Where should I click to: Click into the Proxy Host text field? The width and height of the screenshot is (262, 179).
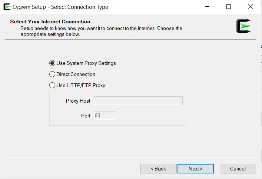pyautogui.click(x=138, y=101)
